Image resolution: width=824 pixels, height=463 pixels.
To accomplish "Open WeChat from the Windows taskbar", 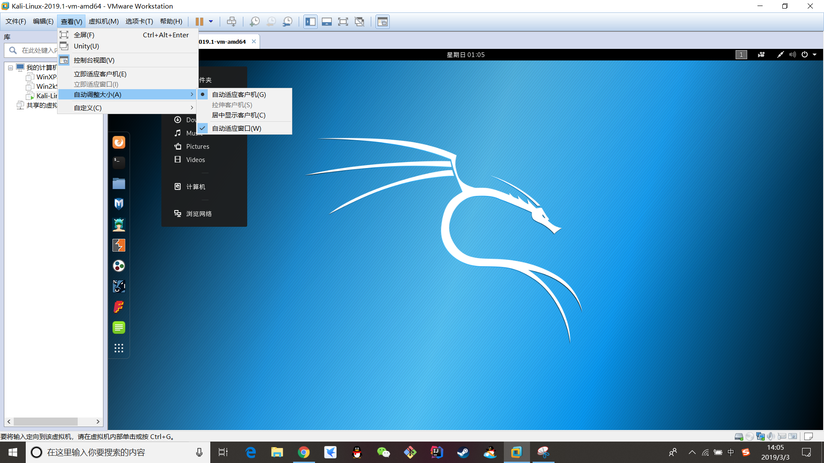I will (x=383, y=452).
